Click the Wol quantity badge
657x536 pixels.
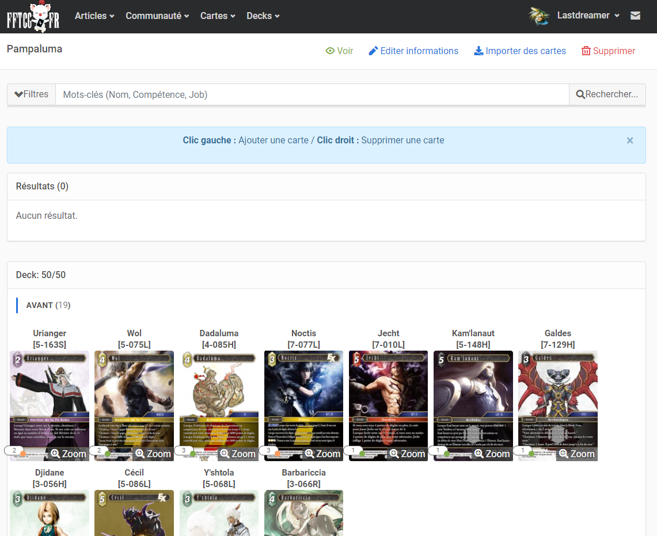[99, 451]
